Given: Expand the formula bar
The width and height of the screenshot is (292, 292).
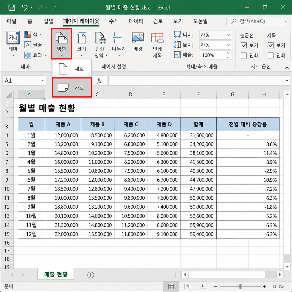Looking at the screenshot, I should pyautogui.click(x=287, y=80).
